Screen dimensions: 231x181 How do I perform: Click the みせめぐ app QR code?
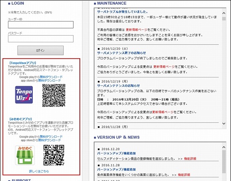pos(54,155)
